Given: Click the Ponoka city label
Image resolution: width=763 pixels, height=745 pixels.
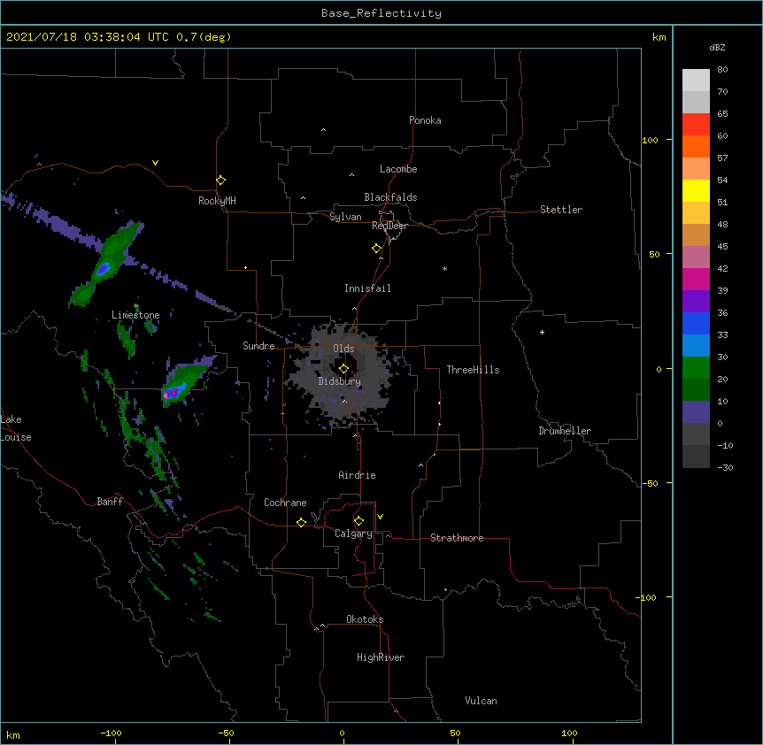Looking at the screenshot, I should click(425, 120).
